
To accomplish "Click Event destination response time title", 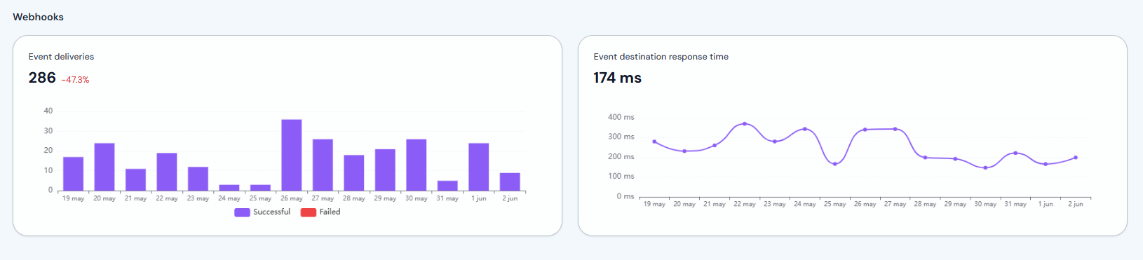I will 661,57.
